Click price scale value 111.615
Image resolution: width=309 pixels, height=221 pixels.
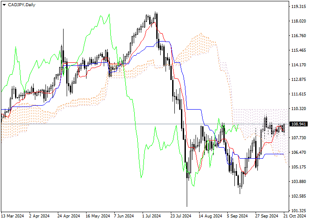pos(298,94)
